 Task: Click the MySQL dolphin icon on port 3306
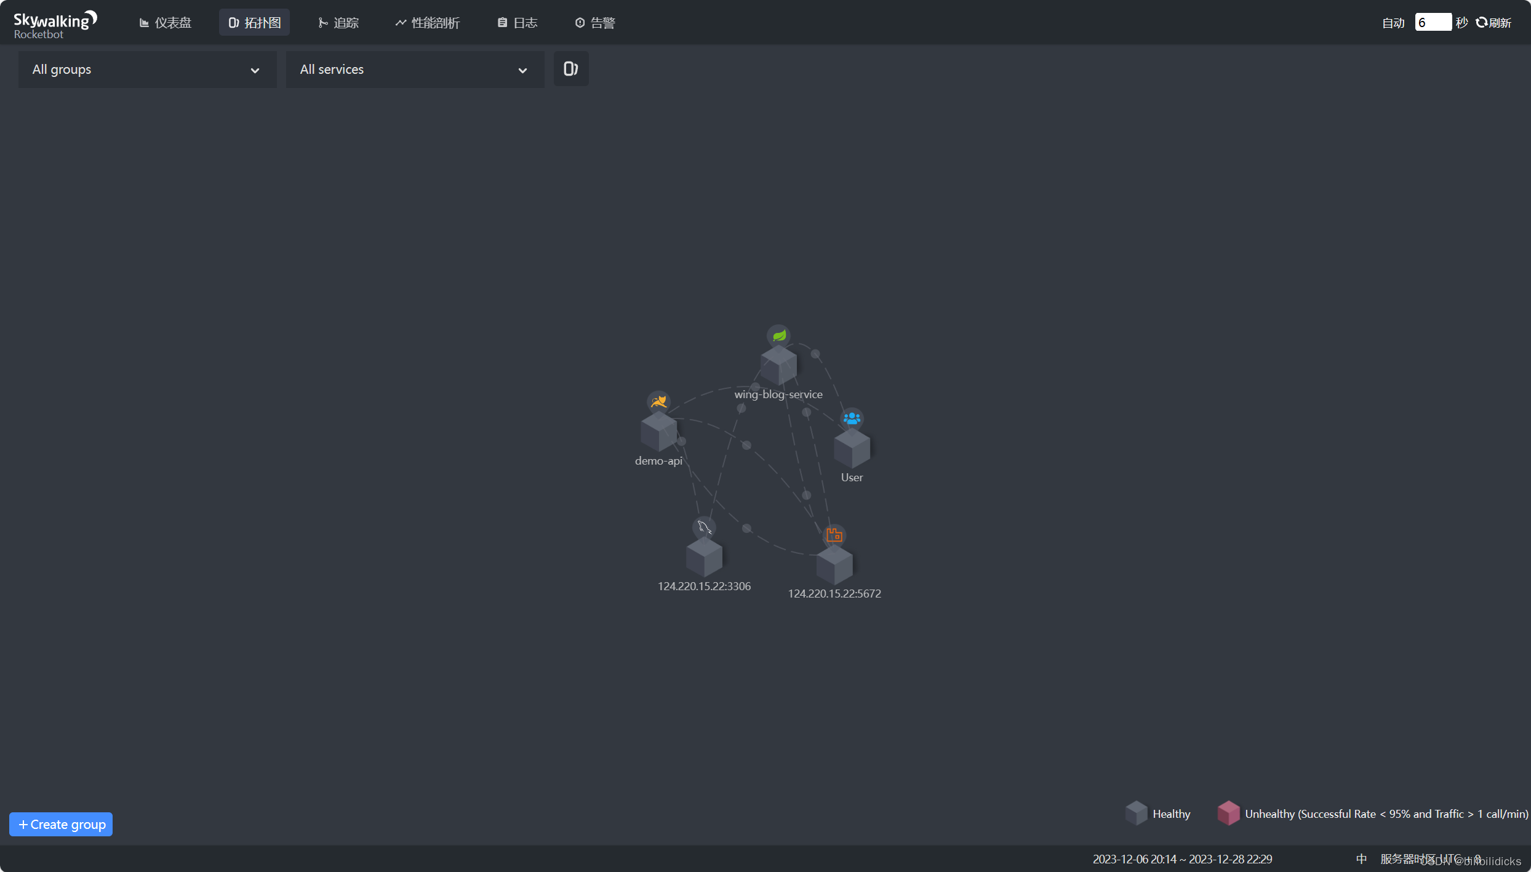pos(704,527)
